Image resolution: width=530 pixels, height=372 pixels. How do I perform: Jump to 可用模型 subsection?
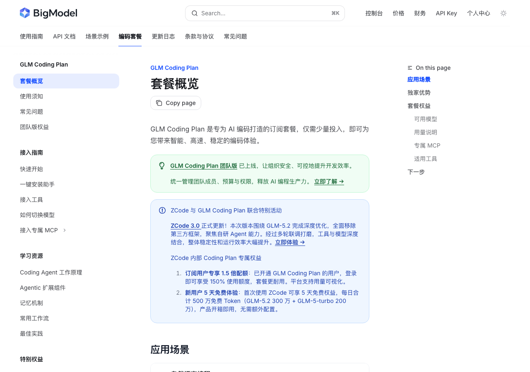(x=426, y=119)
